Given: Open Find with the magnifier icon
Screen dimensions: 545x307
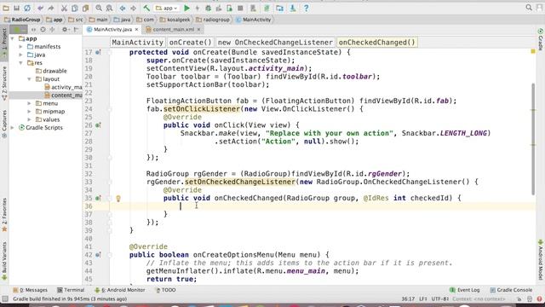Looking at the screenshot, I should coord(99,8).
